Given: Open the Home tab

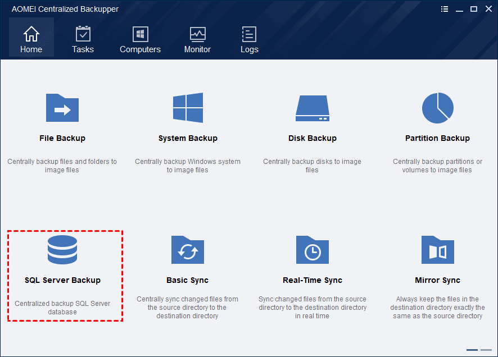Looking at the screenshot, I should [x=31, y=38].
